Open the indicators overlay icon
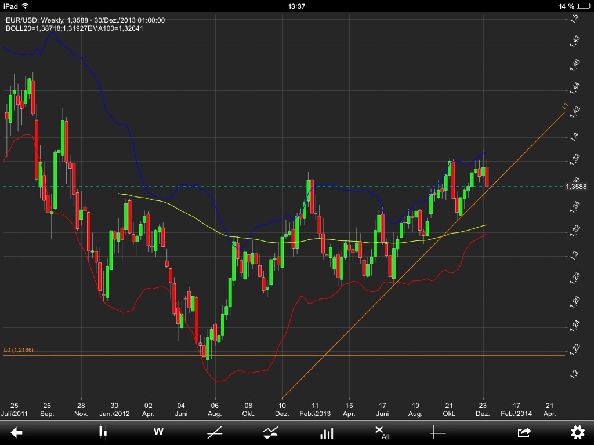594x445 pixels. (271, 432)
